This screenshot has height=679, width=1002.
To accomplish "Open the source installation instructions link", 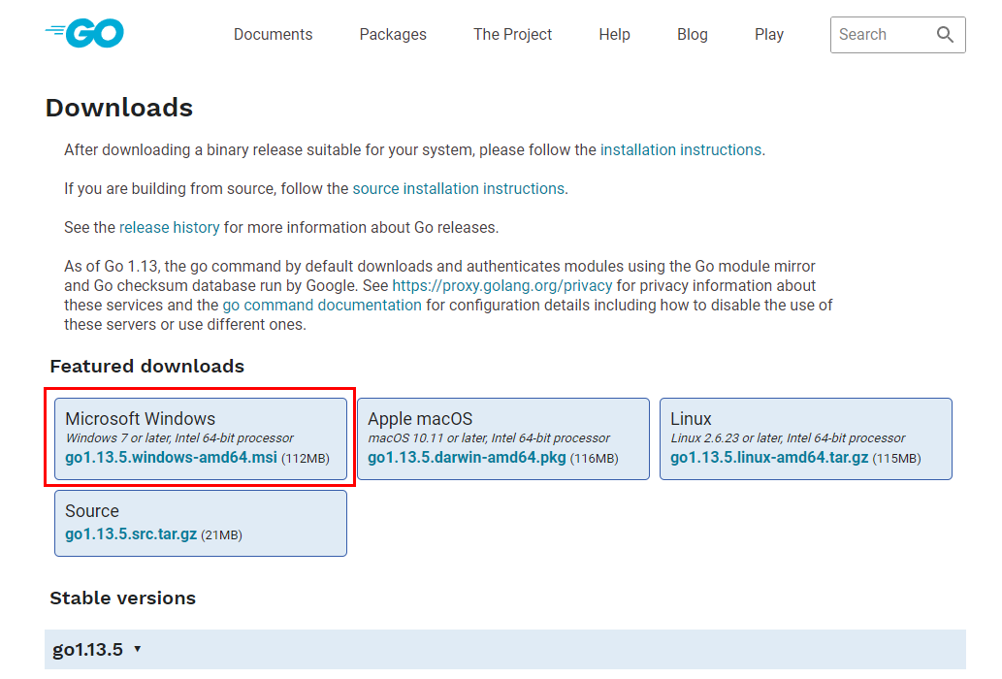I will [458, 189].
